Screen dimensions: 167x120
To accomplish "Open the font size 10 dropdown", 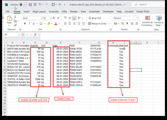I will point(50,18).
